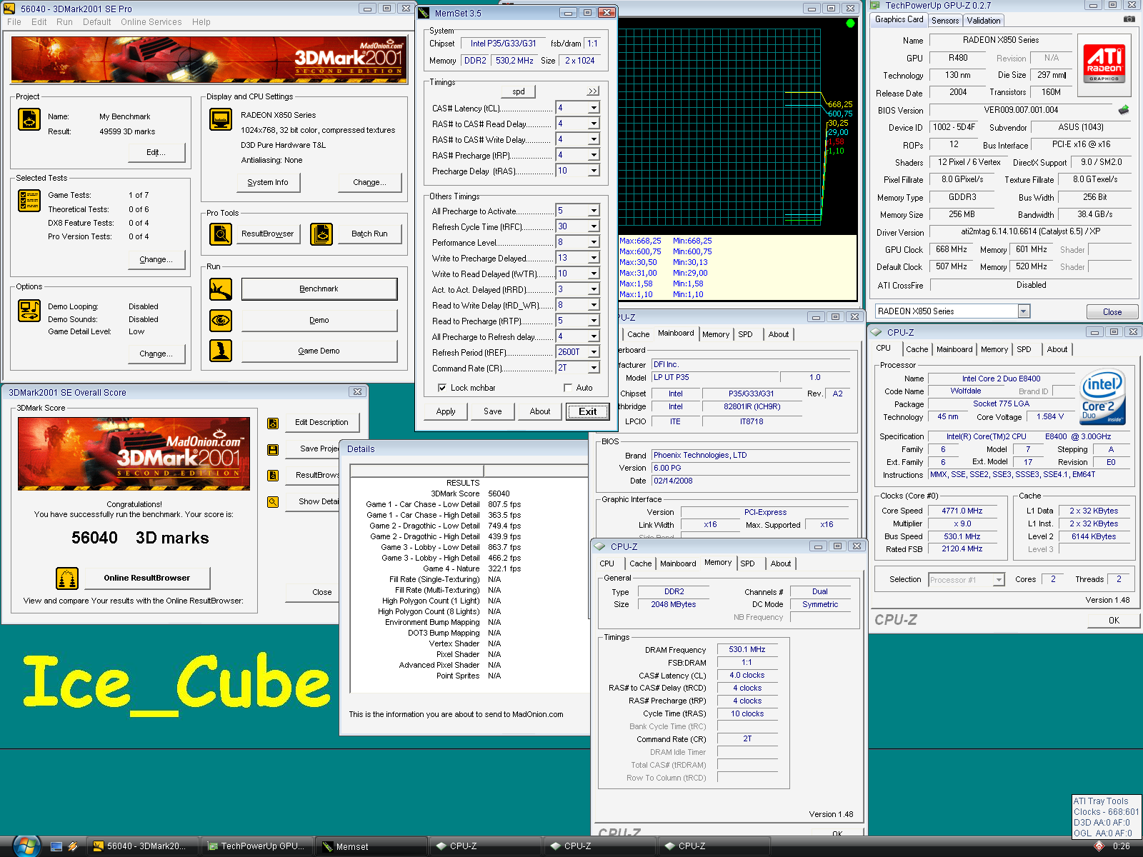
Task: Click the Online ResultBrowser button
Action: point(147,578)
